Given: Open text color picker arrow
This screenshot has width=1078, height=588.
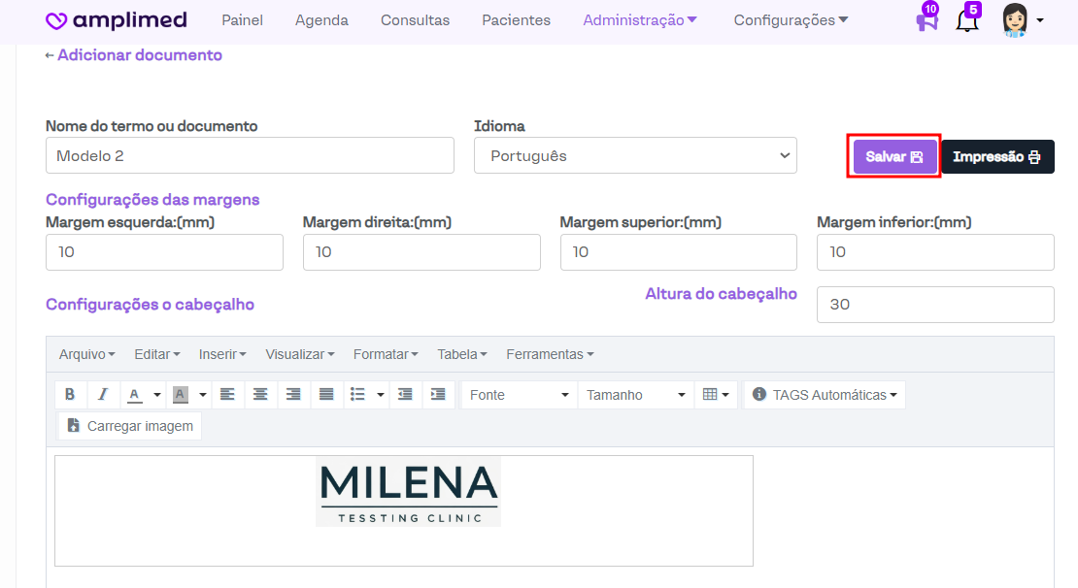Looking at the screenshot, I should click(x=157, y=395).
